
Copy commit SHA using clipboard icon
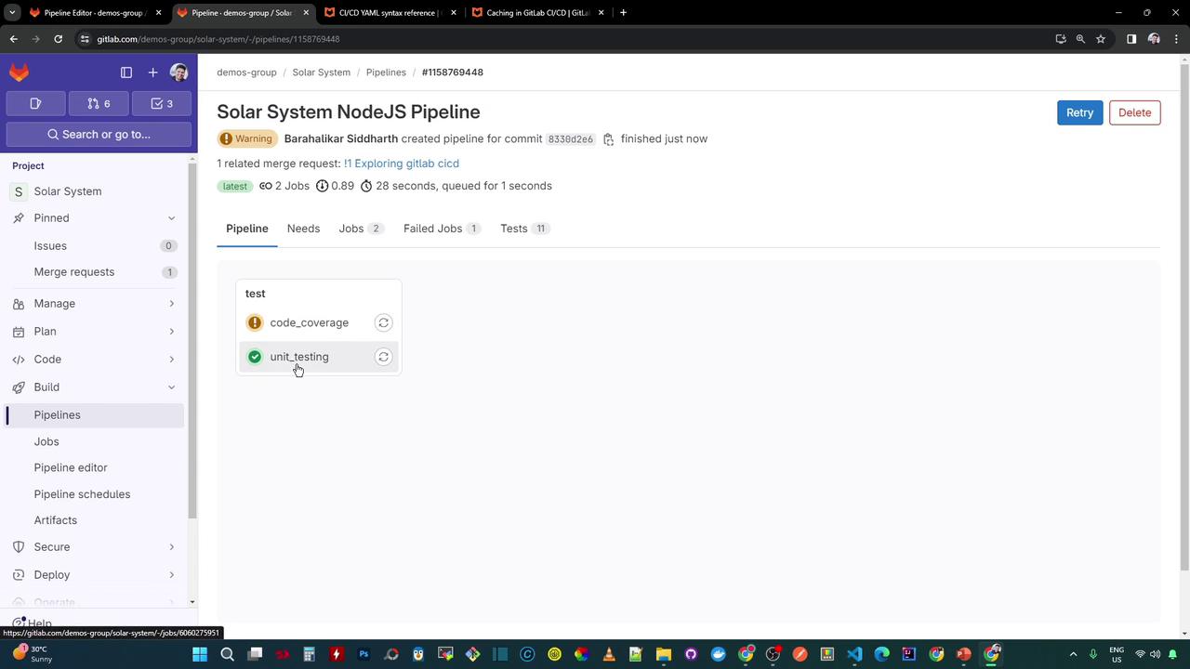pos(608,139)
